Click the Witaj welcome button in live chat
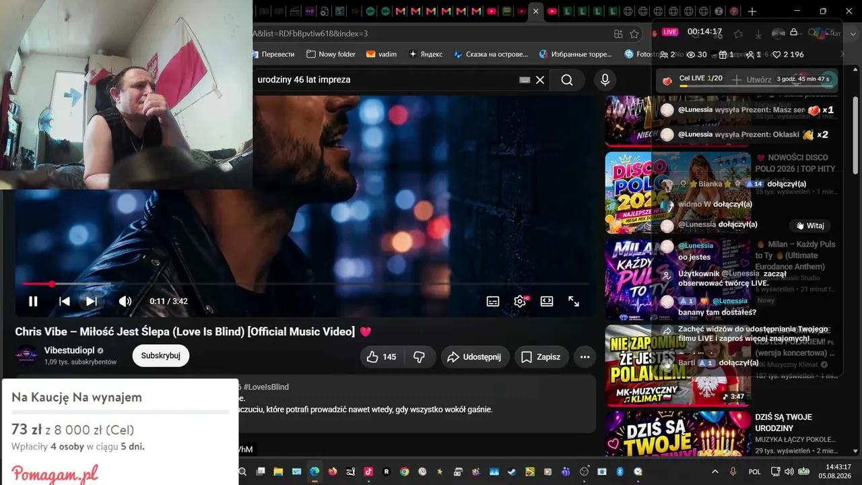Screen dimensions: 862x485 [809, 226]
